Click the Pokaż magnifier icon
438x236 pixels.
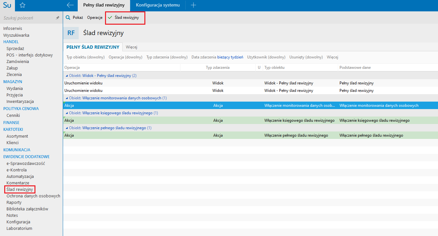coord(68,18)
